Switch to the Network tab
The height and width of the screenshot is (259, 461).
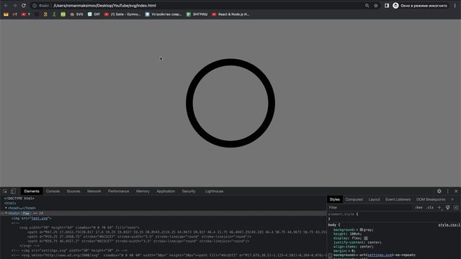click(94, 191)
